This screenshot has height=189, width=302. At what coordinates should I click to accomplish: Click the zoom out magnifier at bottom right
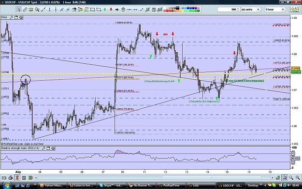click(291, 177)
